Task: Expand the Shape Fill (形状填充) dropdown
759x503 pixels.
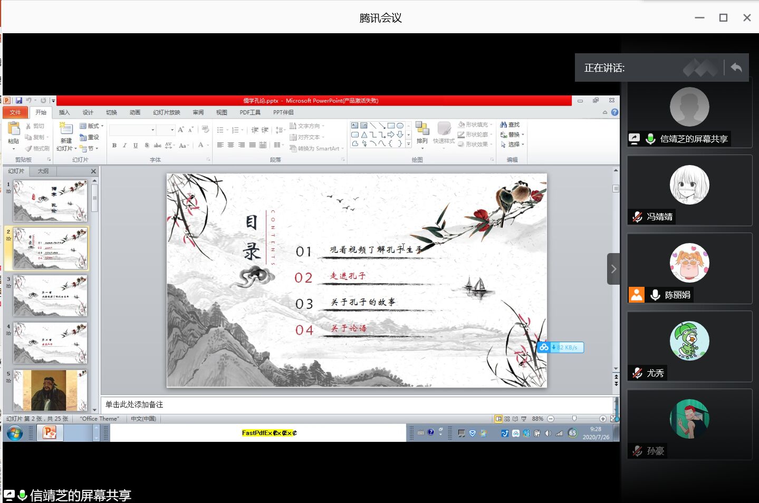Action: 475,125
